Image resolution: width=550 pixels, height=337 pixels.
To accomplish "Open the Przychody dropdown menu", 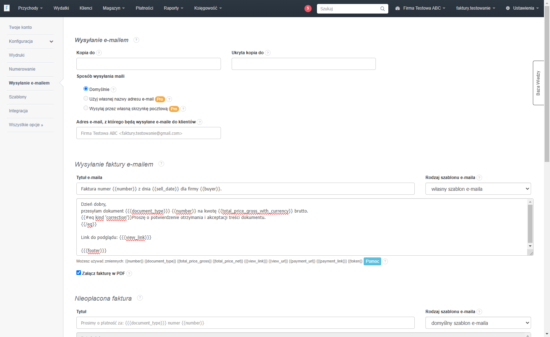I will (30, 8).
